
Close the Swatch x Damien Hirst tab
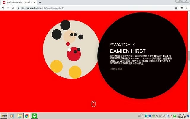pyautogui.click(x=34, y=2)
